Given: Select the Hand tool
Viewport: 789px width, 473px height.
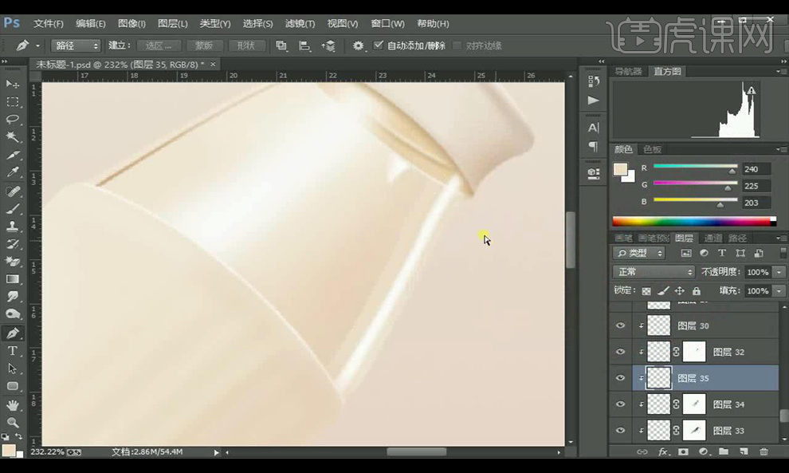Looking at the screenshot, I should [x=13, y=405].
